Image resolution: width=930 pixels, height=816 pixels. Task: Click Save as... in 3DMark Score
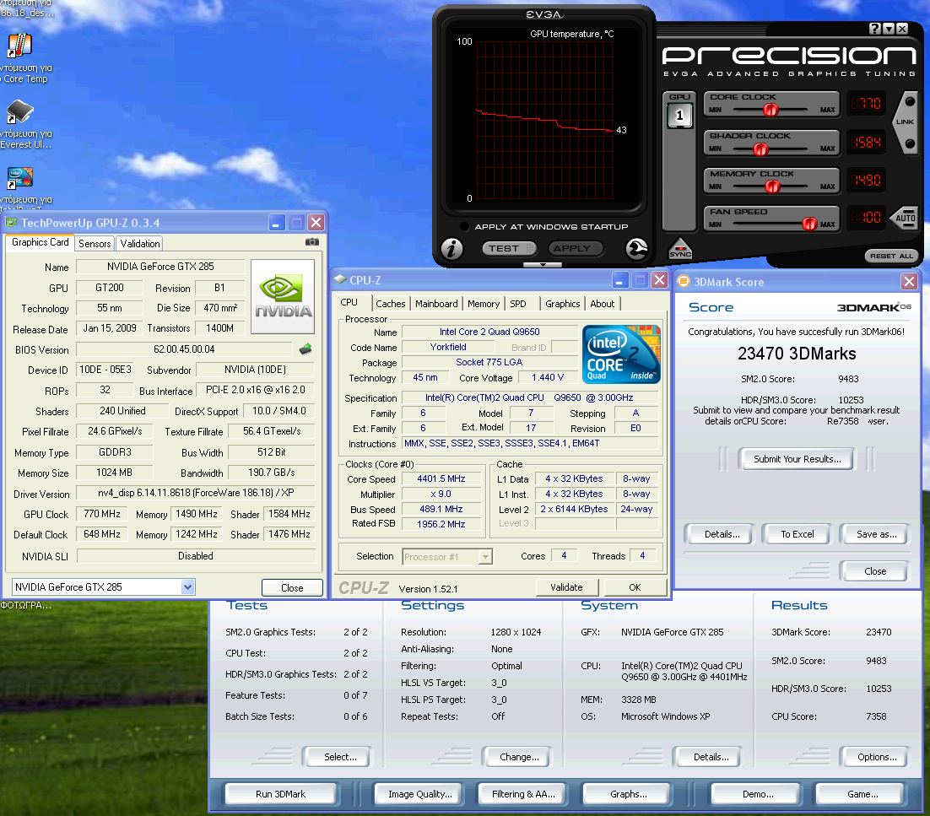(x=875, y=534)
